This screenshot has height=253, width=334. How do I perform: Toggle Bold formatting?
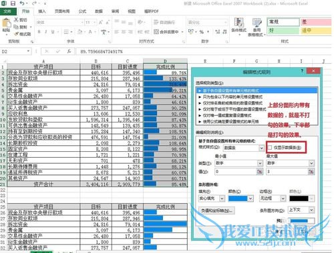39,32
